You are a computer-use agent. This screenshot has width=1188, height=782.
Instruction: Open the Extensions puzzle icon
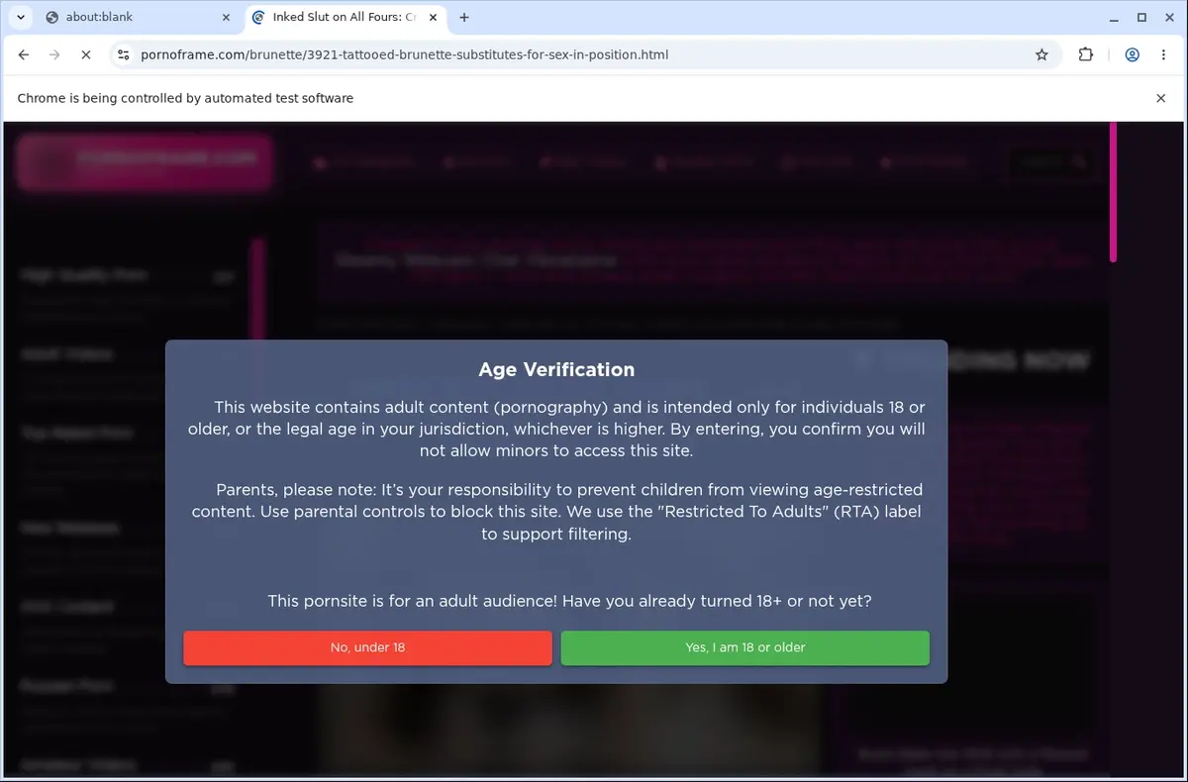[1086, 54]
